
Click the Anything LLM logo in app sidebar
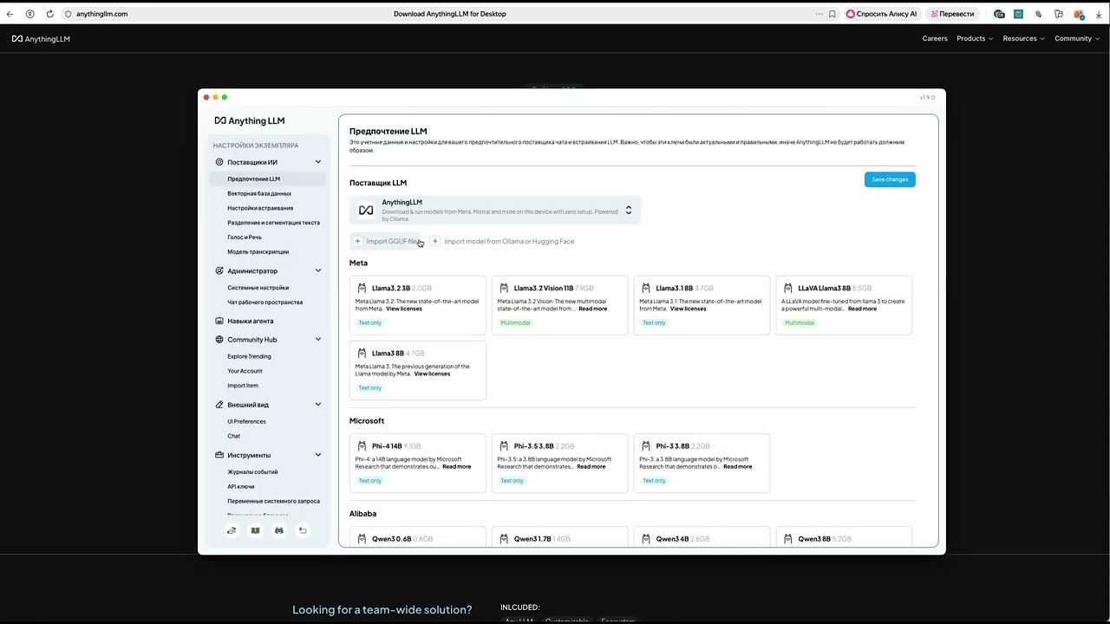(250, 120)
